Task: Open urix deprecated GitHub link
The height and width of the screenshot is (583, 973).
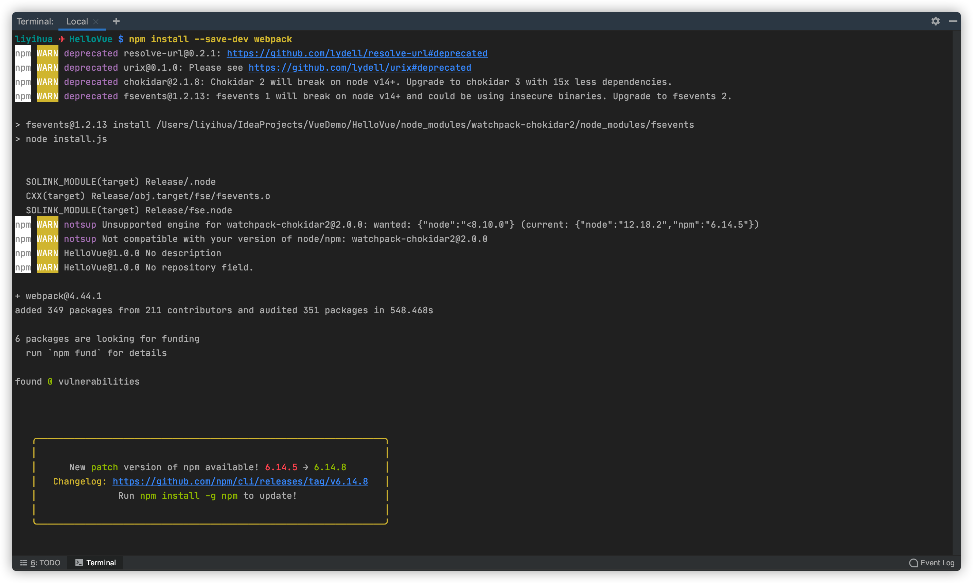Action: click(x=360, y=68)
